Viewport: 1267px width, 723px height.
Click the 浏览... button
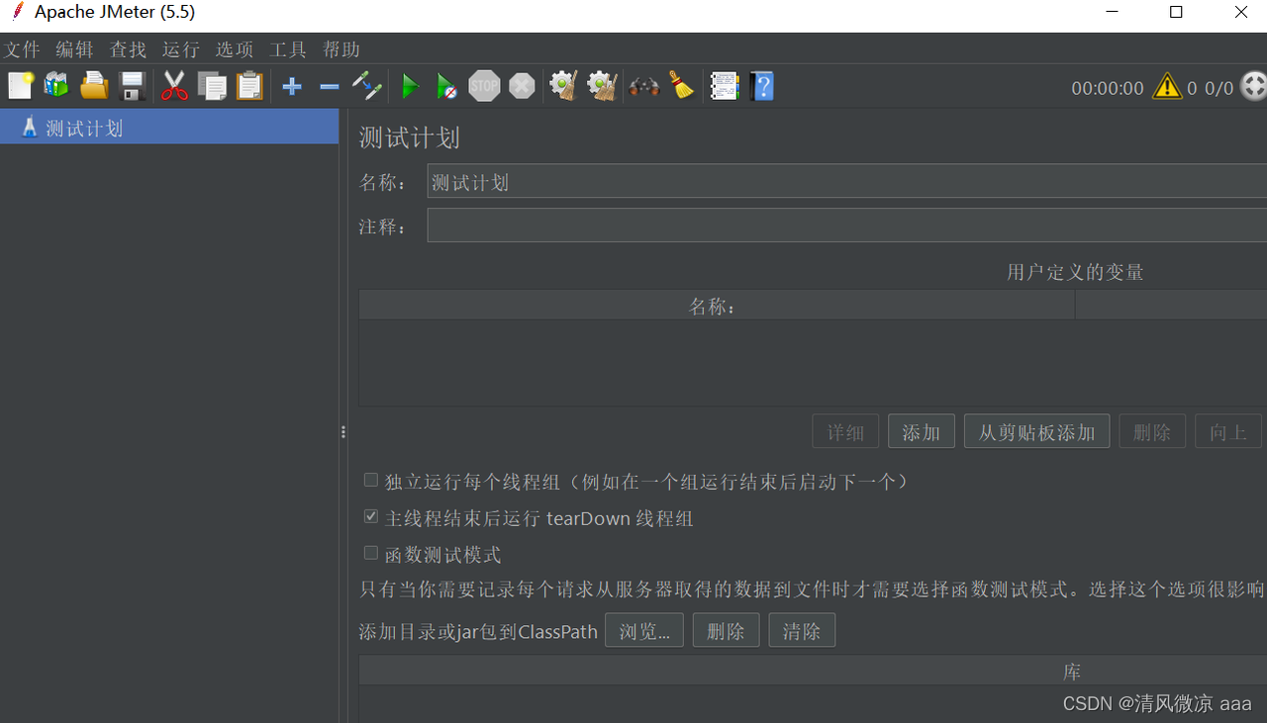[x=644, y=631]
